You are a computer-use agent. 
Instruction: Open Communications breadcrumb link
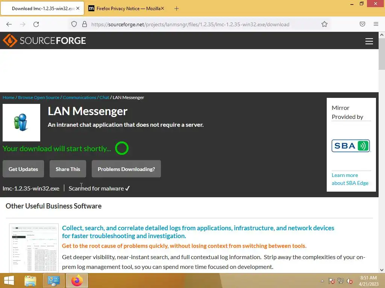click(x=79, y=97)
